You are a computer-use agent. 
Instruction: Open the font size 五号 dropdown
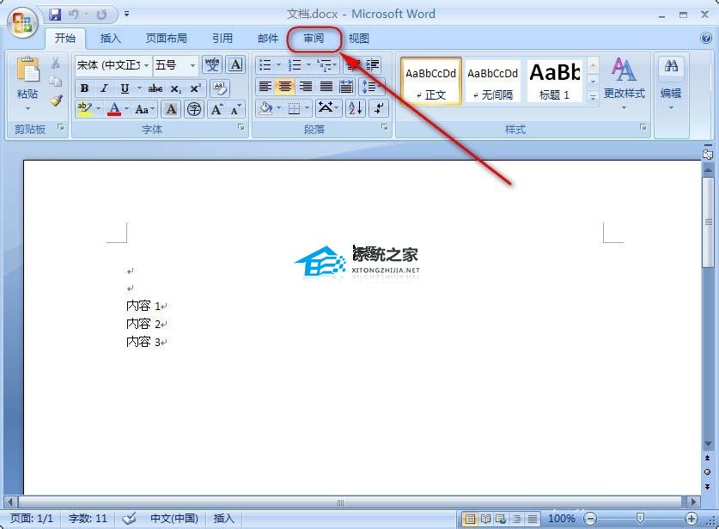[192, 65]
